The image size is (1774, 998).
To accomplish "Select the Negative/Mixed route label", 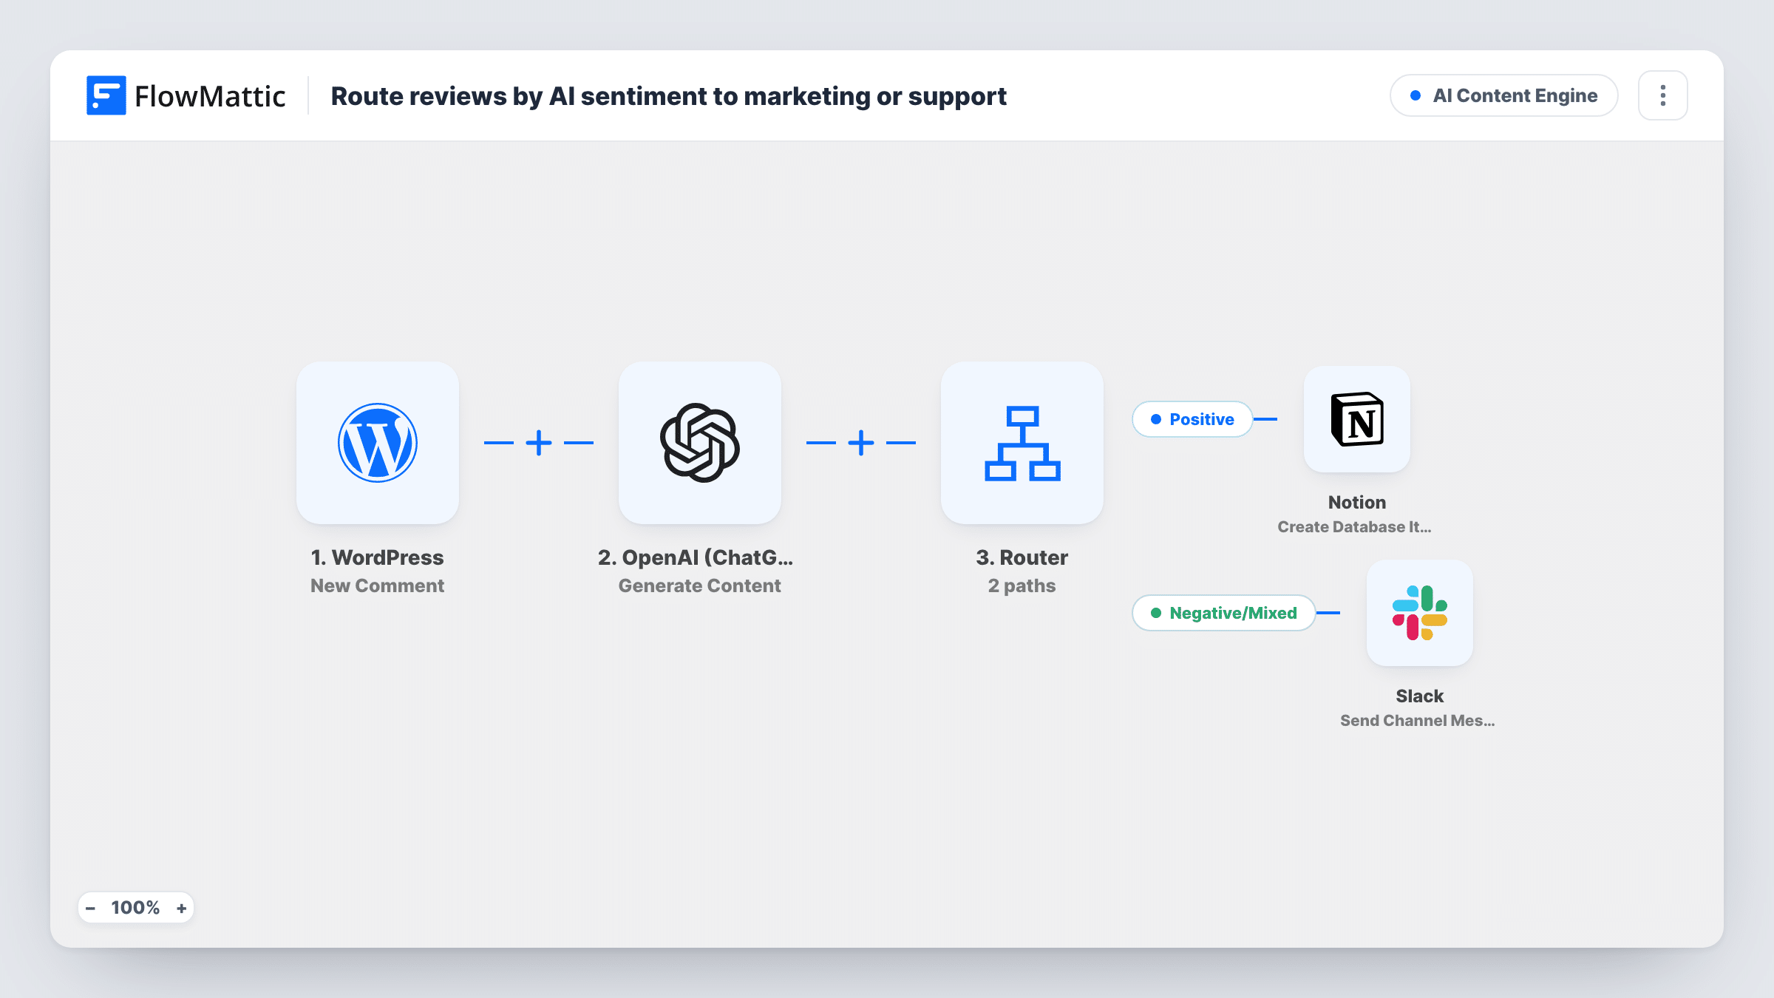I will click(1224, 613).
